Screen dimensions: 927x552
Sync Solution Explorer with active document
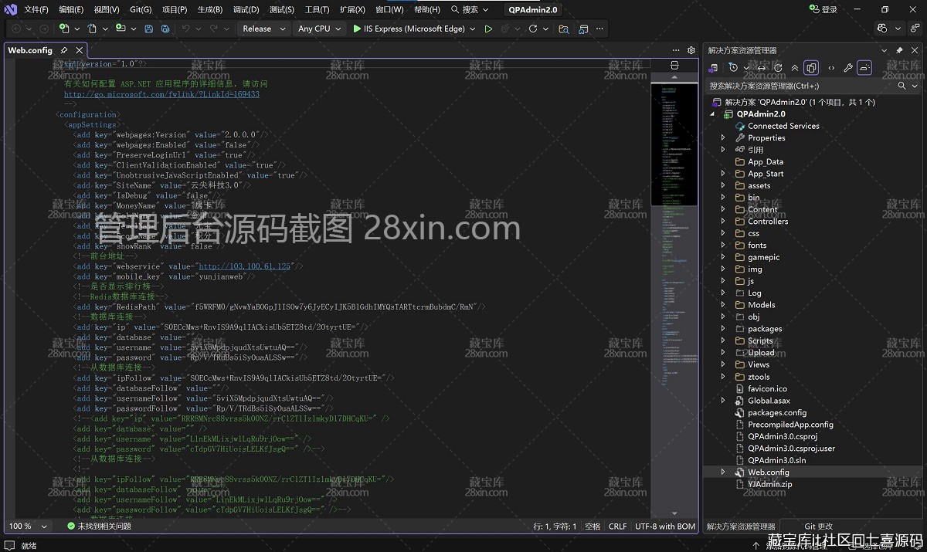[x=762, y=67]
